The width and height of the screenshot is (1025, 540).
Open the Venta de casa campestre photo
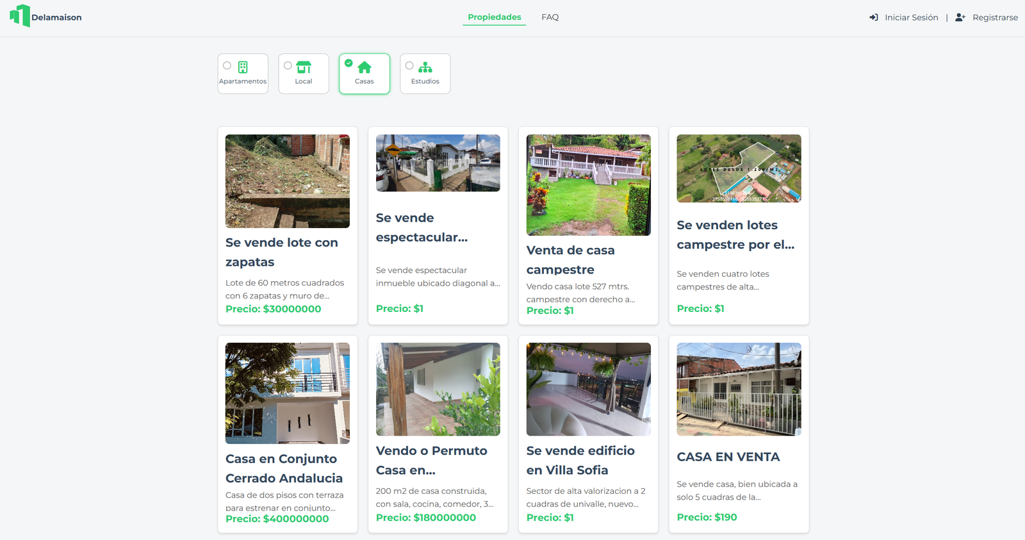[x=589, y=185]
